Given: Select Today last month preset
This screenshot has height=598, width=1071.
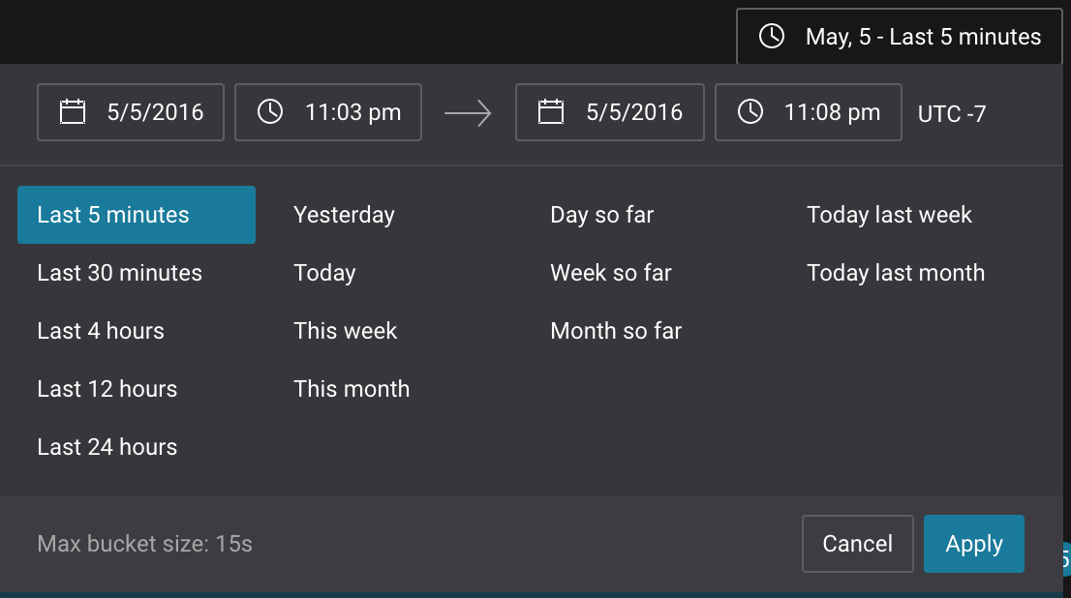Looking at the screenshot, I should pos(896,273).
